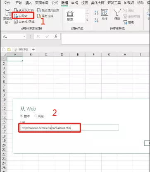
Task: Select row 5 header
Action: [x=4, y=77]
